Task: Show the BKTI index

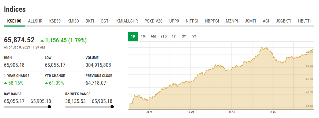Action: (90, 21)
